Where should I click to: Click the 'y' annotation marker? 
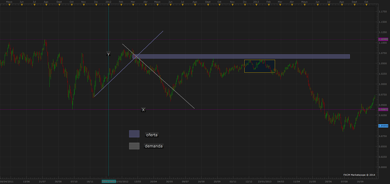pyautogui.click(x=108, y=54)
